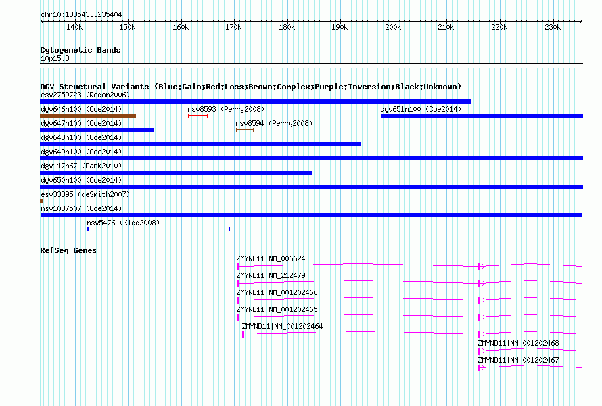Click the 180k ruler tick label
Screen dimensions: 602x406
pyautogui.click(x=287, y=27)
